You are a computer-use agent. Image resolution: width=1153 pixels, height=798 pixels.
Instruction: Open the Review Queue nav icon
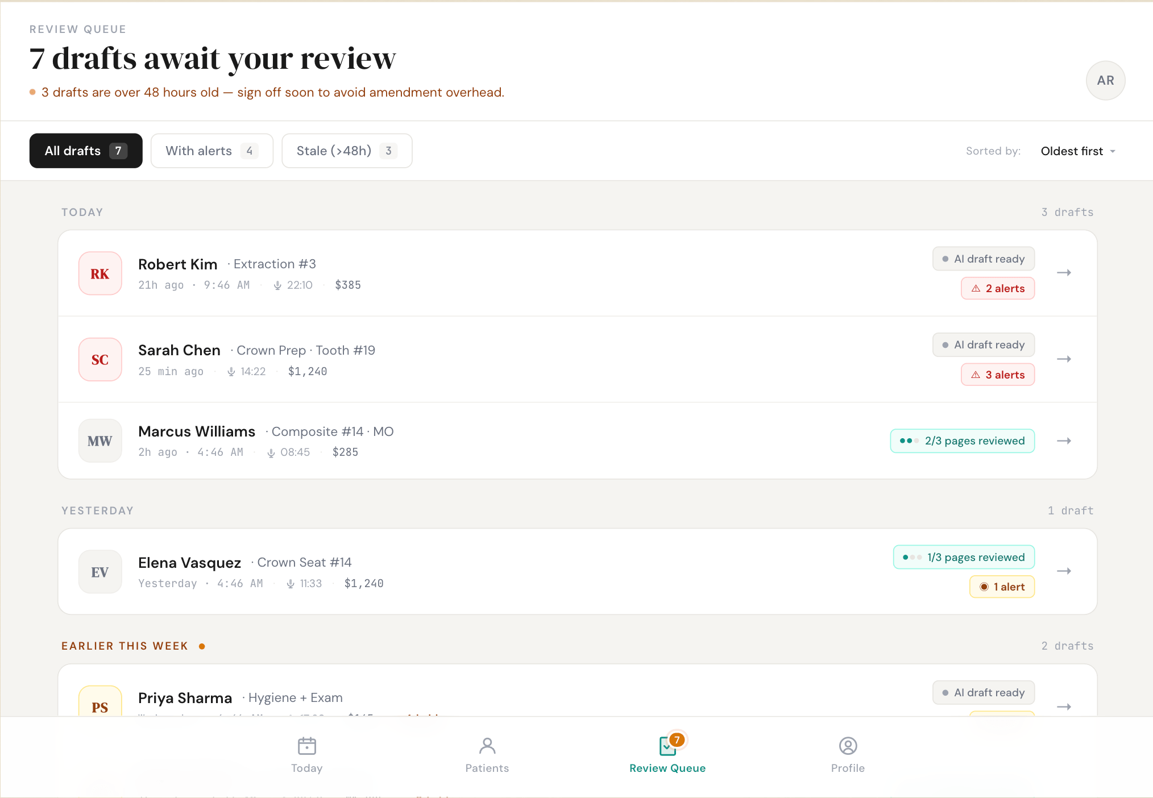(x=667, y=746)
